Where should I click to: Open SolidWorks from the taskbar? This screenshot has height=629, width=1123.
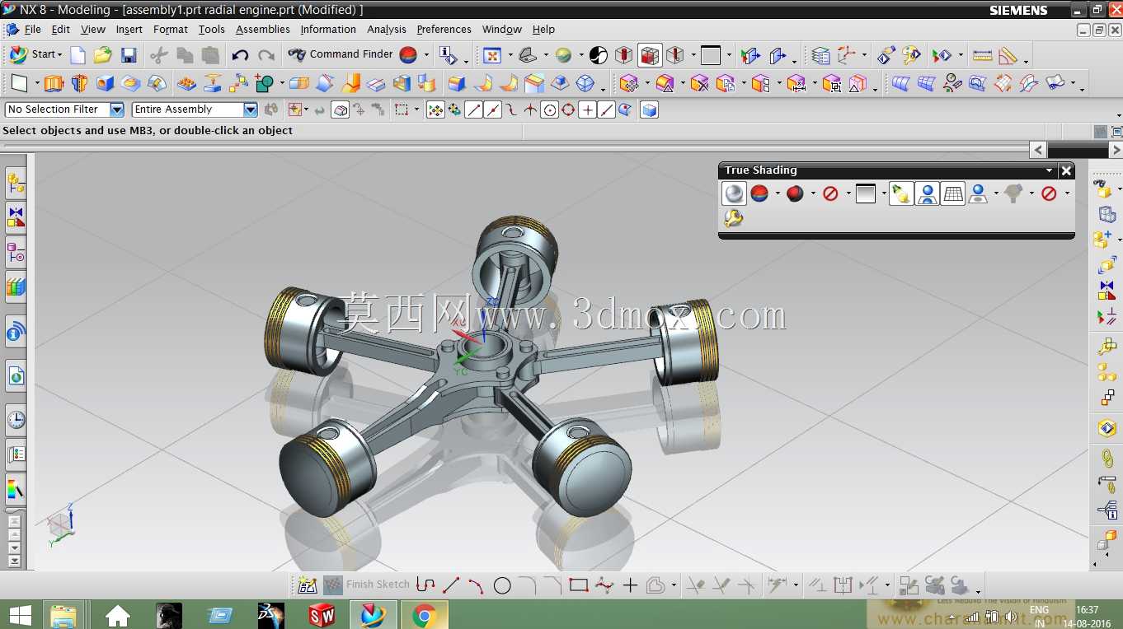point(322,615)
